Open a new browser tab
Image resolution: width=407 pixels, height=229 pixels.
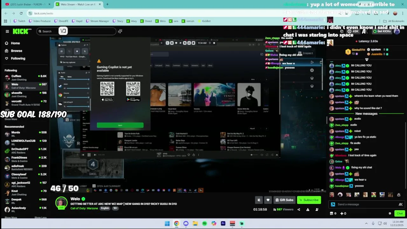pyautogui.click(x=107, y=4)
